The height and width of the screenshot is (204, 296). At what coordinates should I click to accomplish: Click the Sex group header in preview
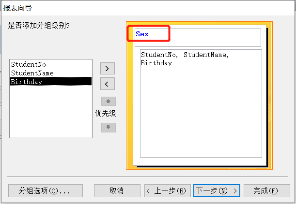pos(142,34)
